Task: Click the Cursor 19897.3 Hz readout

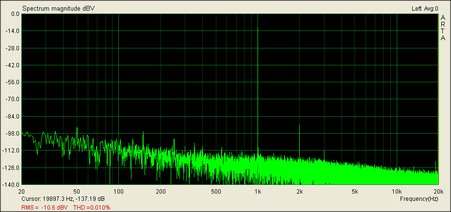Action: (x=63, y=199)
